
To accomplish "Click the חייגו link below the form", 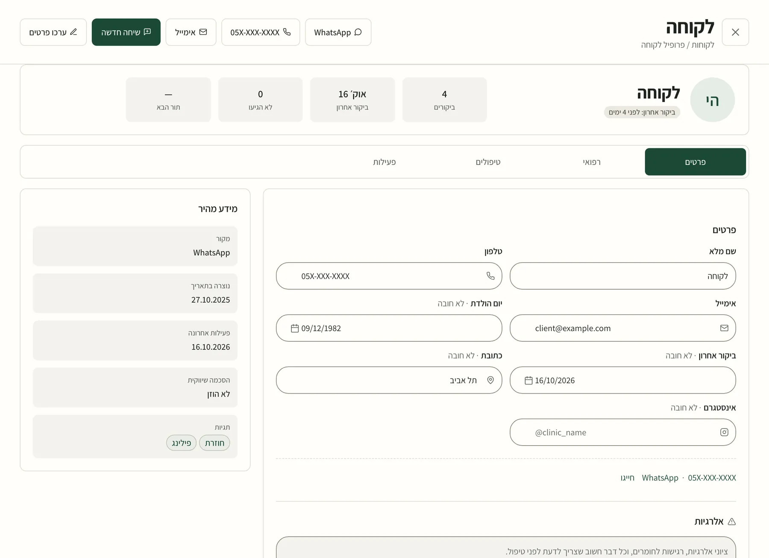I will coord(628,478).
